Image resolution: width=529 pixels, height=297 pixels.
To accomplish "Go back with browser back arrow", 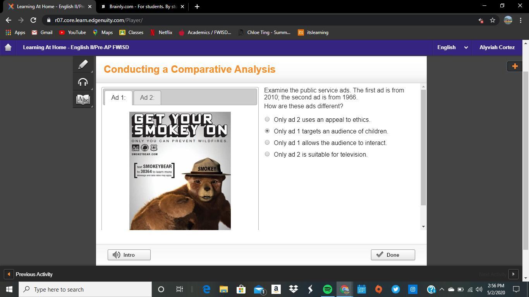I will click(9, 20).
